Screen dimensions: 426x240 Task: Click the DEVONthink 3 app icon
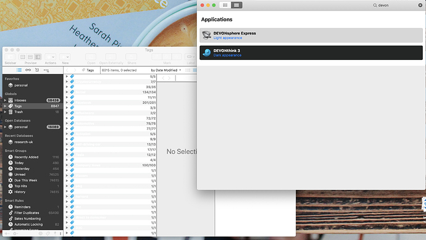[x=207, y=52]
